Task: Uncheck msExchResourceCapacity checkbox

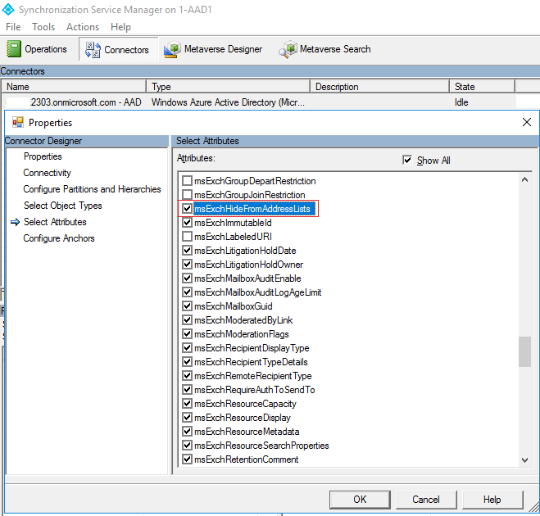Action: 187,404
